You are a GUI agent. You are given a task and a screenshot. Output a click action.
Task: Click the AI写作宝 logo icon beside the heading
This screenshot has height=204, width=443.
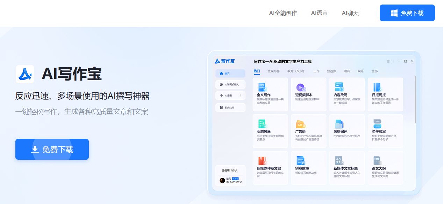(x=25, y=74)
